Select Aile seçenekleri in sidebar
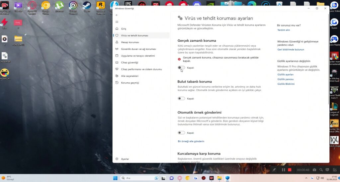Image resolution: width=340 pixels, height=182 pixels. coord(141,76)
